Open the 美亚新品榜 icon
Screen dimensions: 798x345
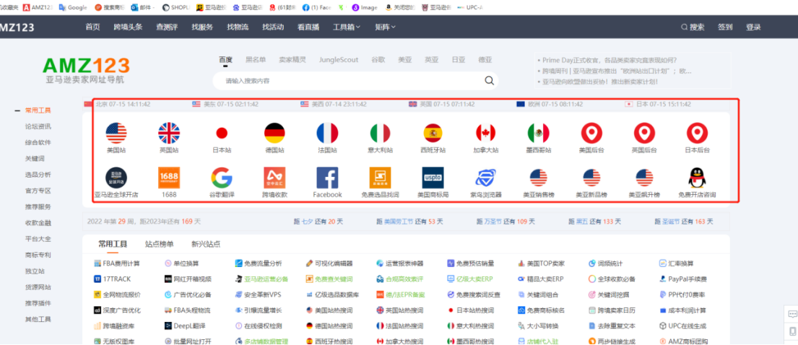click(x=591, y=178)
